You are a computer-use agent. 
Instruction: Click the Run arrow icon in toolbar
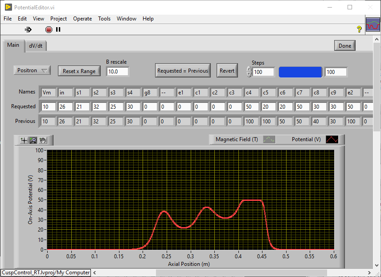(28, 29)
